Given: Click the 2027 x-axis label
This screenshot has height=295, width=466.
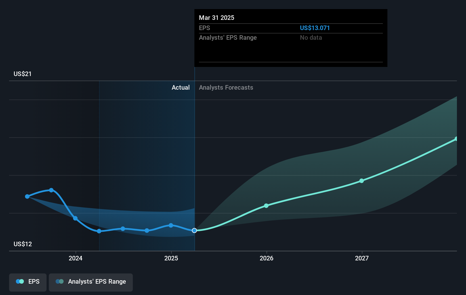Looking at the screenshot, I should pos(362,258).
